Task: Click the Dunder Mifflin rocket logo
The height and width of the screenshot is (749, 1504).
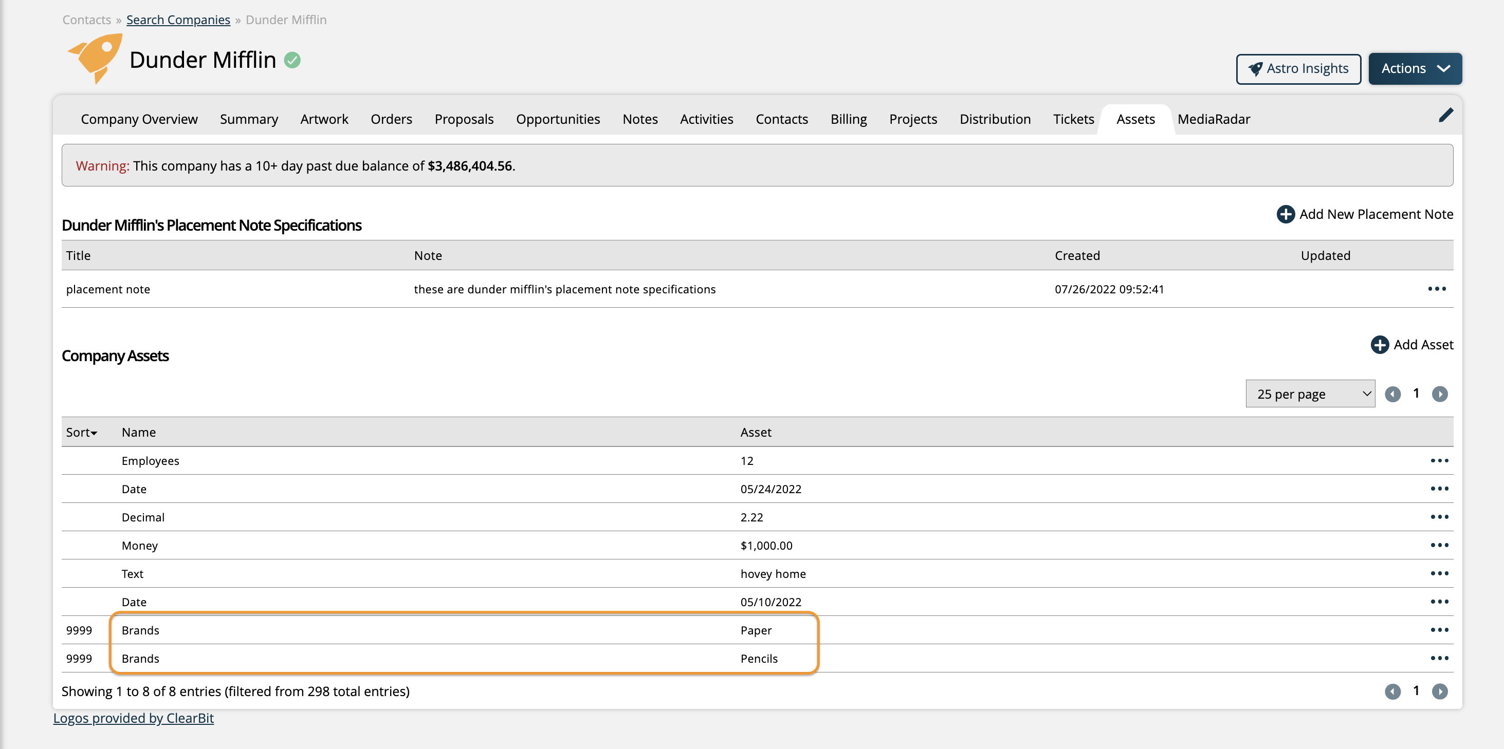Action: (x=96, y=59)
